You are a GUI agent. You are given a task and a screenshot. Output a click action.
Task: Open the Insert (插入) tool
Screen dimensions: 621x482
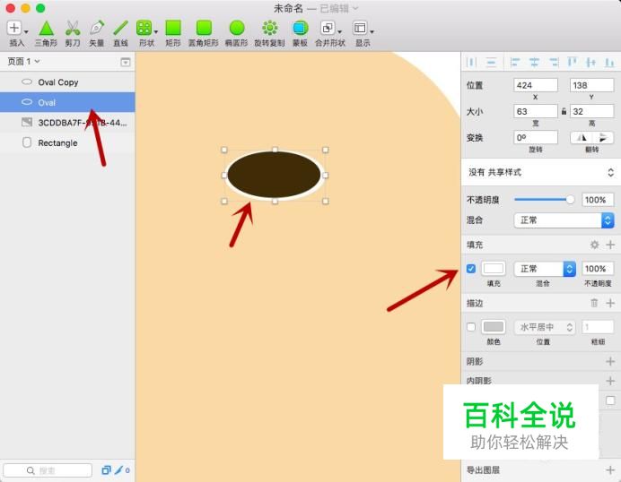16,33
